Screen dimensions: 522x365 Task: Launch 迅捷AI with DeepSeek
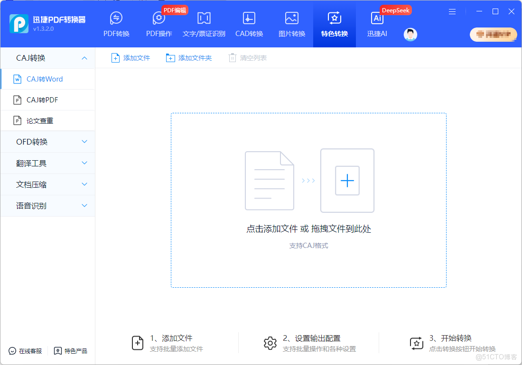(x=377, y=24)
